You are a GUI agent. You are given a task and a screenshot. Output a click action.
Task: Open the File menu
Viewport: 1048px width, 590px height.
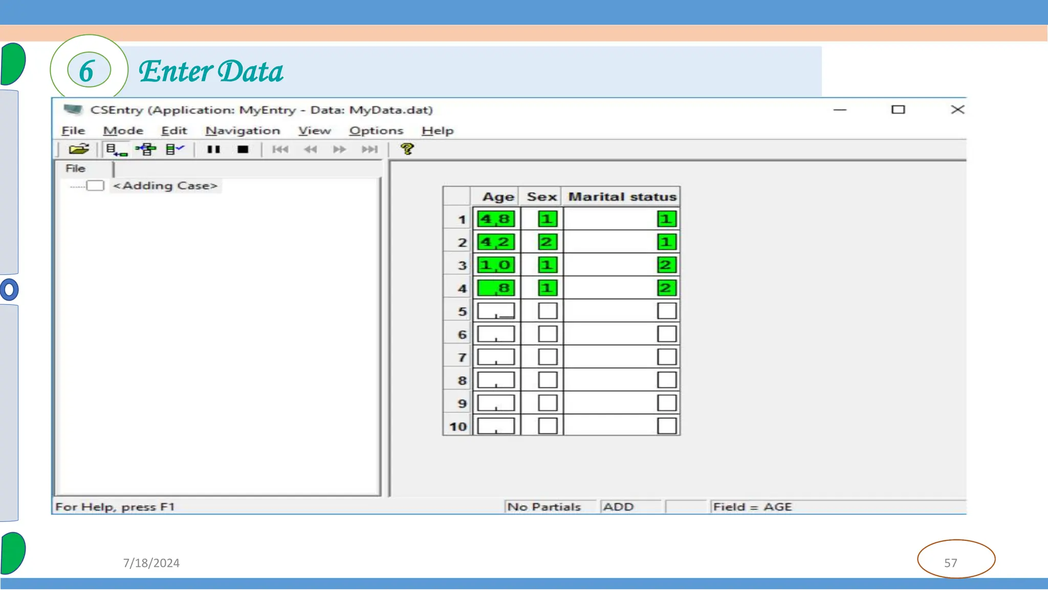pyautogui.click(x=73, y=131)
